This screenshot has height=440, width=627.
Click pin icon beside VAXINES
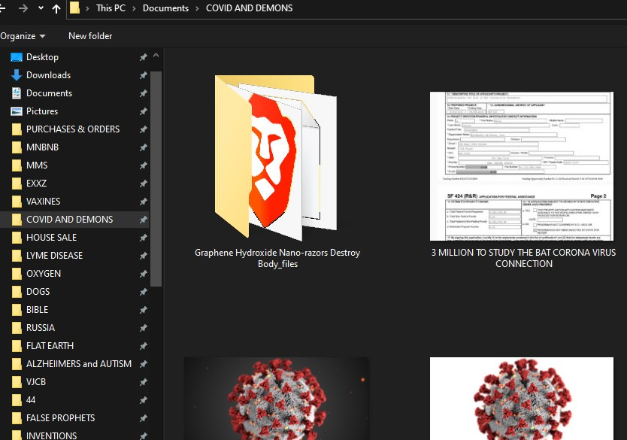pyautogui.click(x=143, y=202)
